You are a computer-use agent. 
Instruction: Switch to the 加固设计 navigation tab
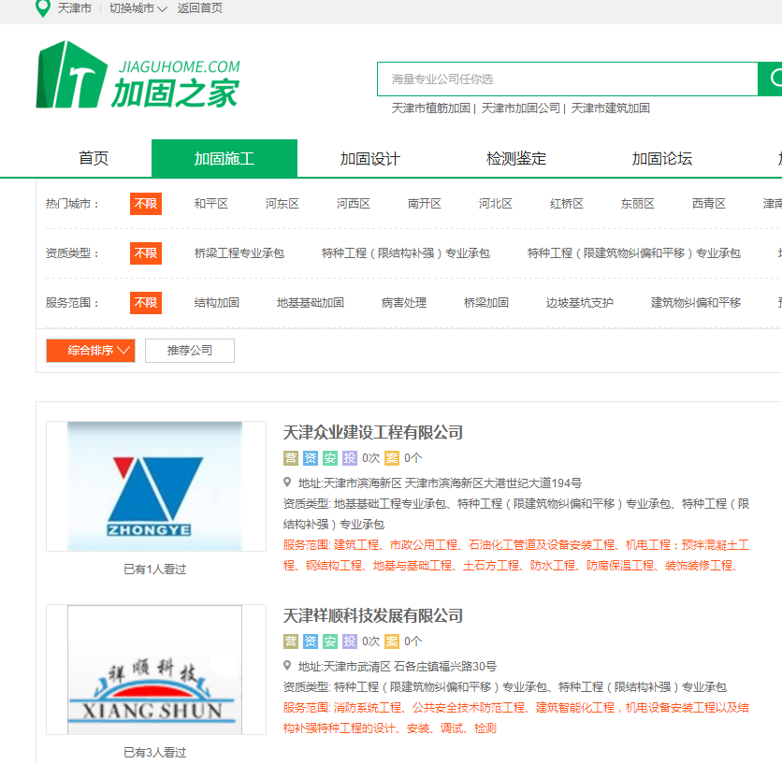[x=370, y=159]
